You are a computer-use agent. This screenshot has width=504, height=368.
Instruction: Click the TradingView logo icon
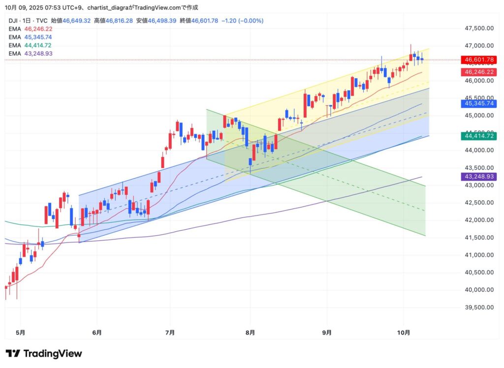click(13, 354)
